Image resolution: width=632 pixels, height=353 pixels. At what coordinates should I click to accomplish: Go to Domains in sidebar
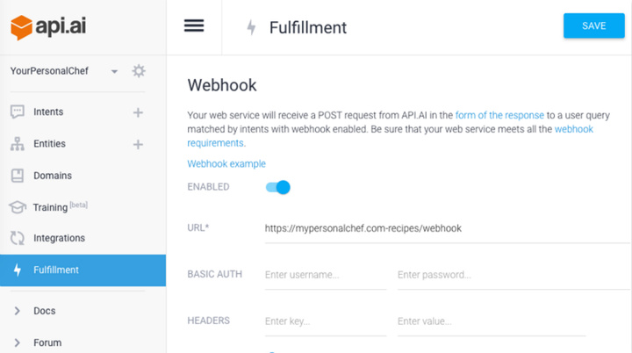53,176
